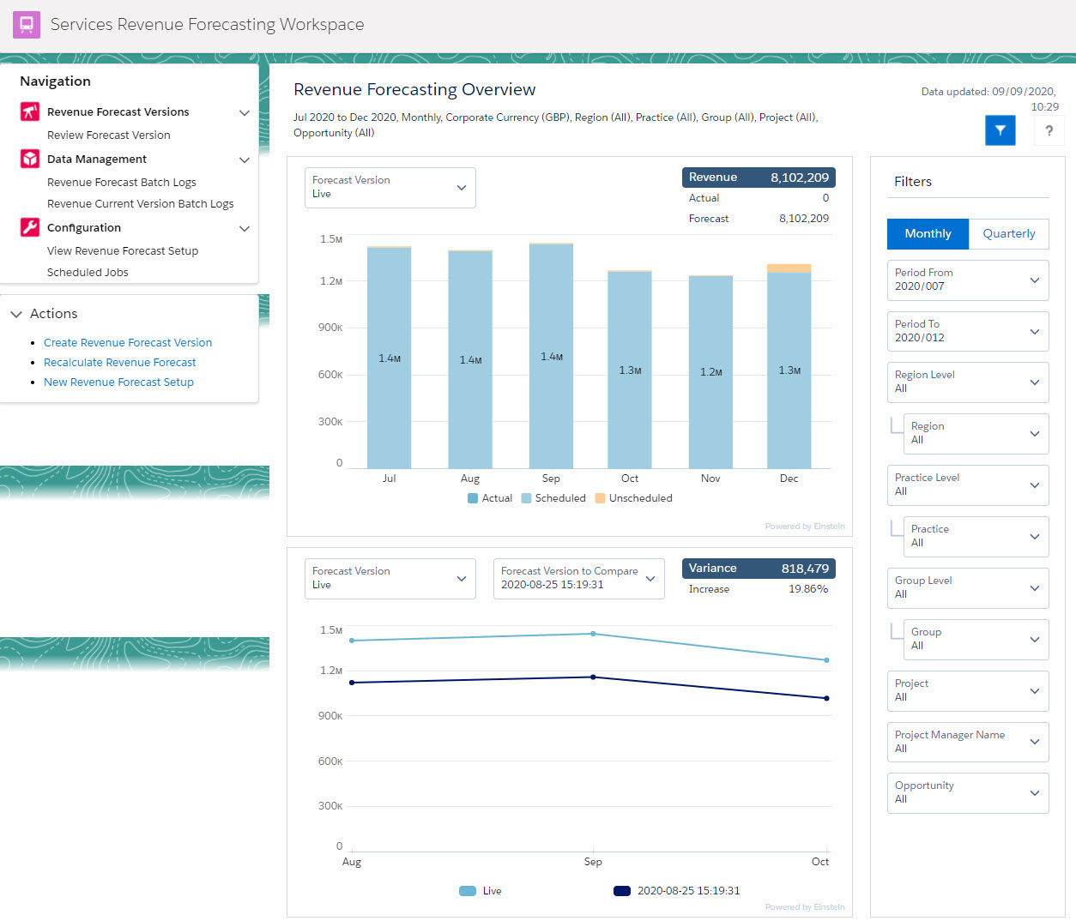Toggle the blue filter funnel button
This screenshot has height=921, width=1076.
pos(1000,130)
